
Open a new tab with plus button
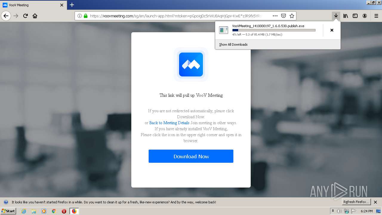pyautogui.click(x=72, y=5)
